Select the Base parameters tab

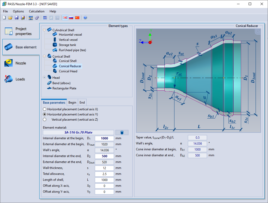pyautogui.click(x=54, y=103)
